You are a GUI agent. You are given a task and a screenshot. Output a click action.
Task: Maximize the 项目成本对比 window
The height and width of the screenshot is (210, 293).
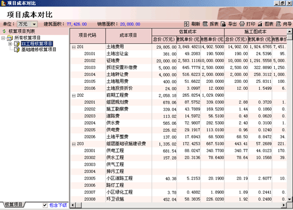(282, 3)
